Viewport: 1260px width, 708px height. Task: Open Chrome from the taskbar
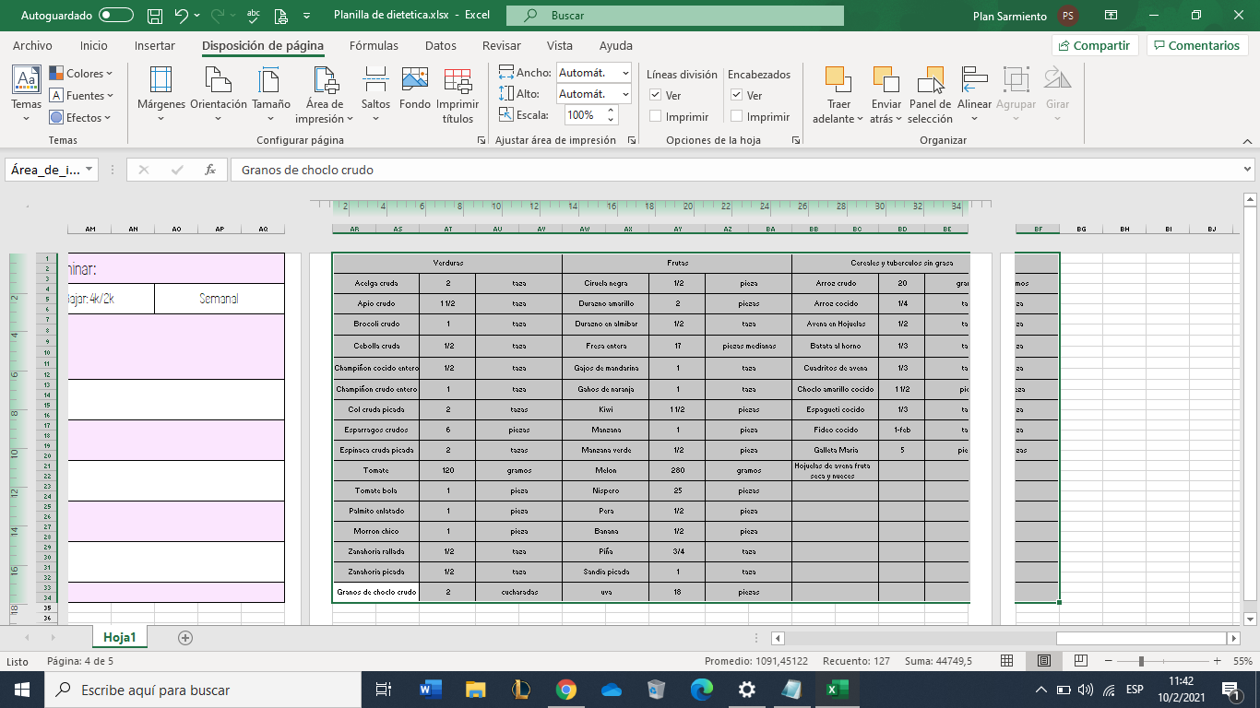pyautogui.click(x=565, y=690)
